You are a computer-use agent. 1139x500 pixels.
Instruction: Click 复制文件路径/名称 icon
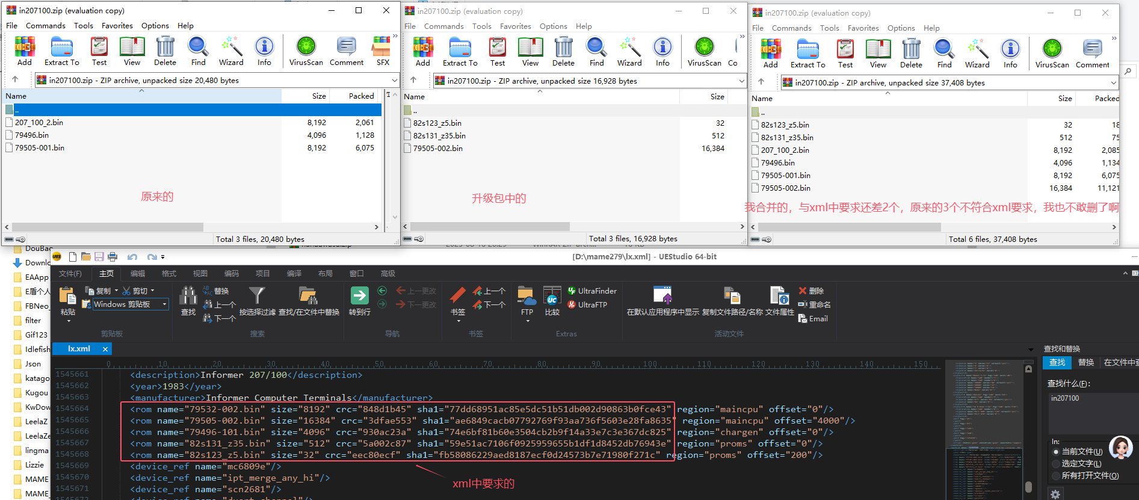click(x=732, y=296)
